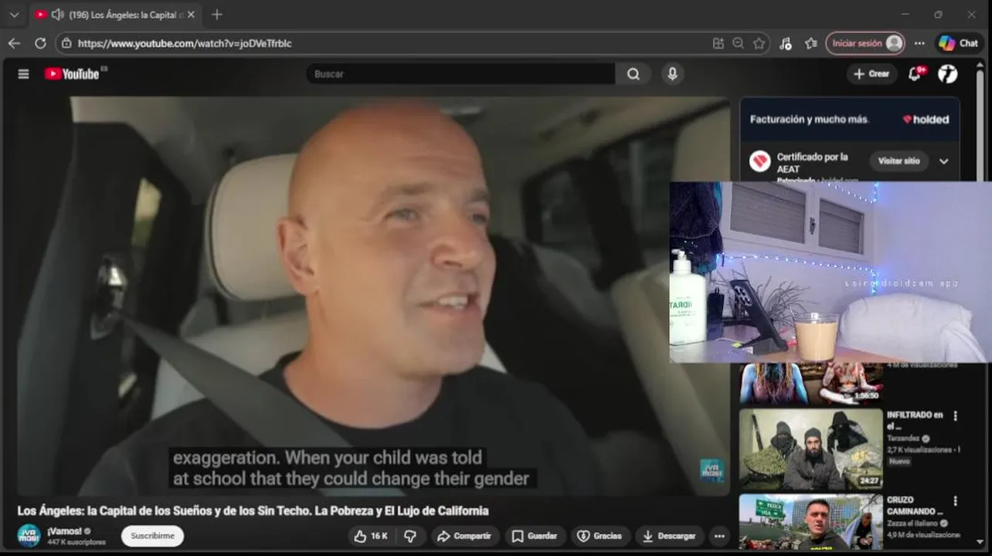Download the video with Descargar
Viewport: 992px width, 556px height.
coord(669,536)
